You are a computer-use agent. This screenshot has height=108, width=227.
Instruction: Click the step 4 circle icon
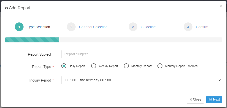(188, 27)
